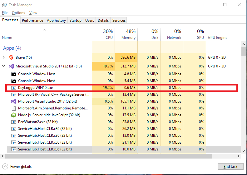Click the horizontal scrollbar right arrow
The image size is (247, 175).
(239, 156)
